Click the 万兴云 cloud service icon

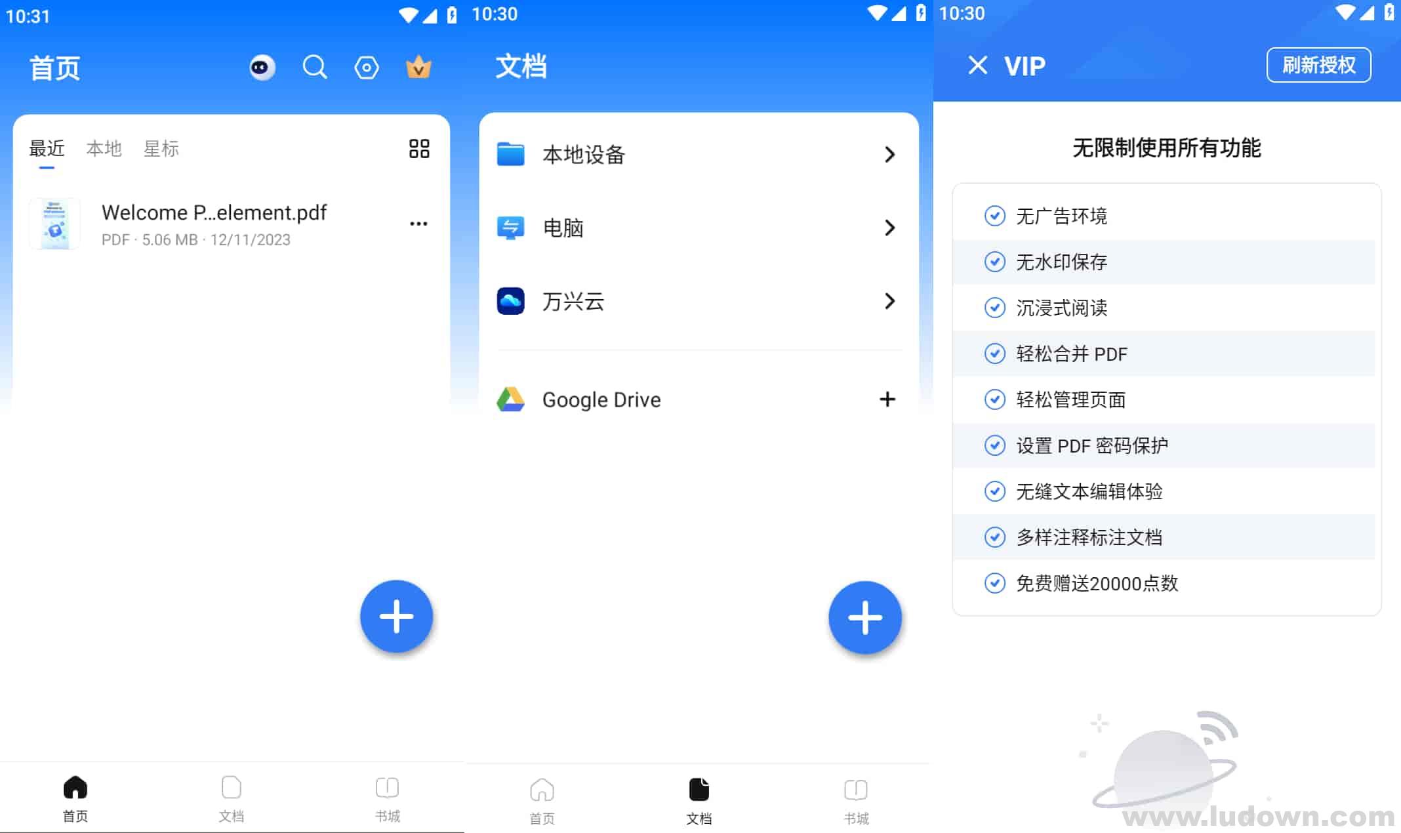511,300
